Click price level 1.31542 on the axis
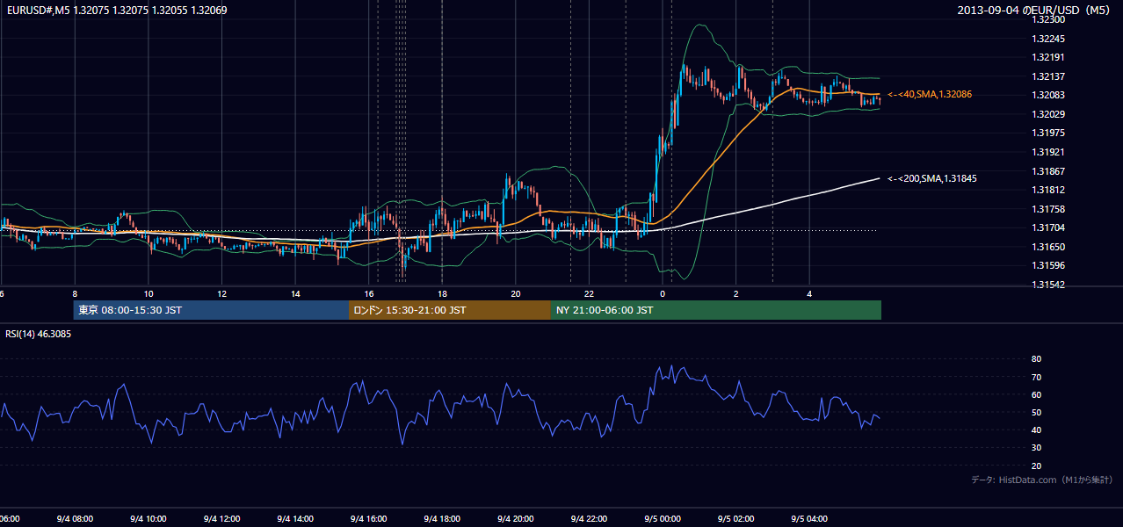1123x527 pixels. (1047, 285)
